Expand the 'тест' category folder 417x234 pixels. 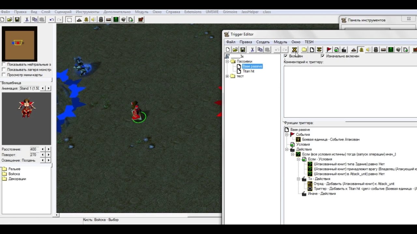click(227, 76)
